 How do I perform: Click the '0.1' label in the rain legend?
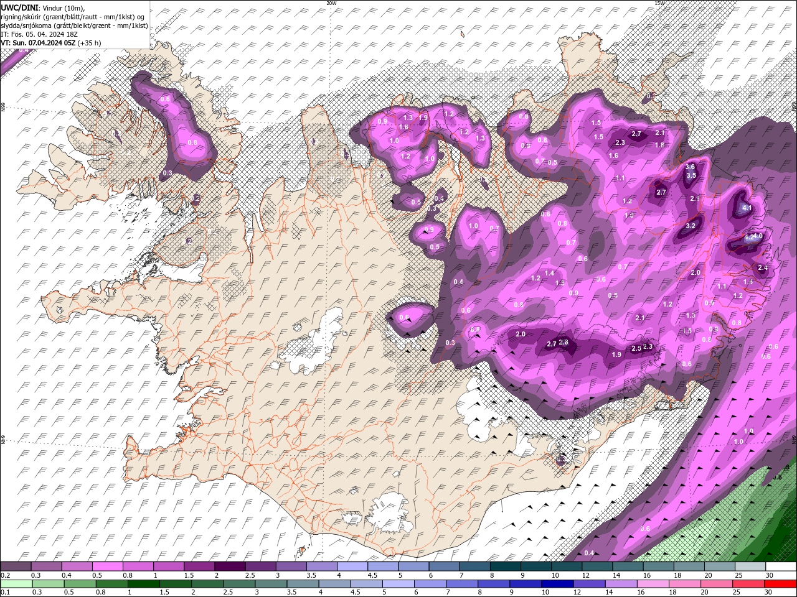pos(4,593)
